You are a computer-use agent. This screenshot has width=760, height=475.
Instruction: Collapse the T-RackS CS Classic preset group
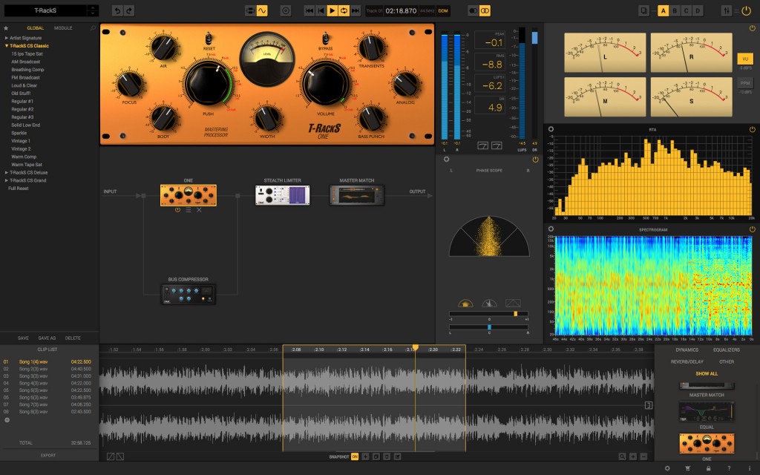[x=7, y=45]
